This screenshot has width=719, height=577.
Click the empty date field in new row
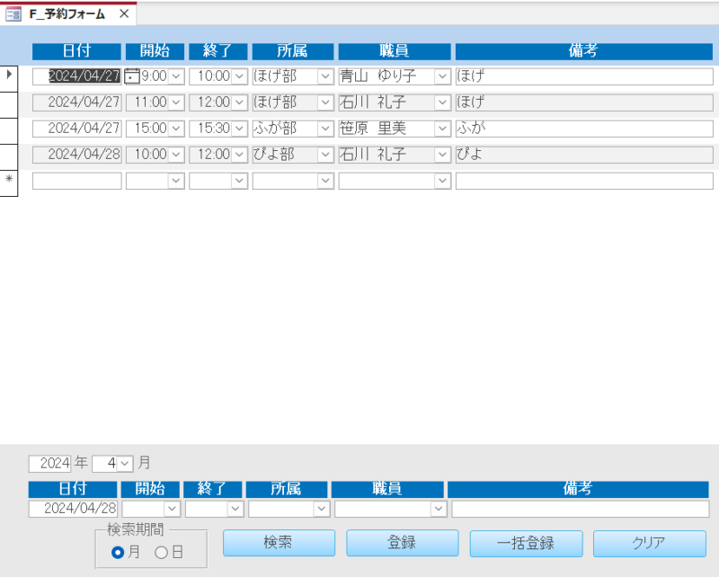coord(77,181)
